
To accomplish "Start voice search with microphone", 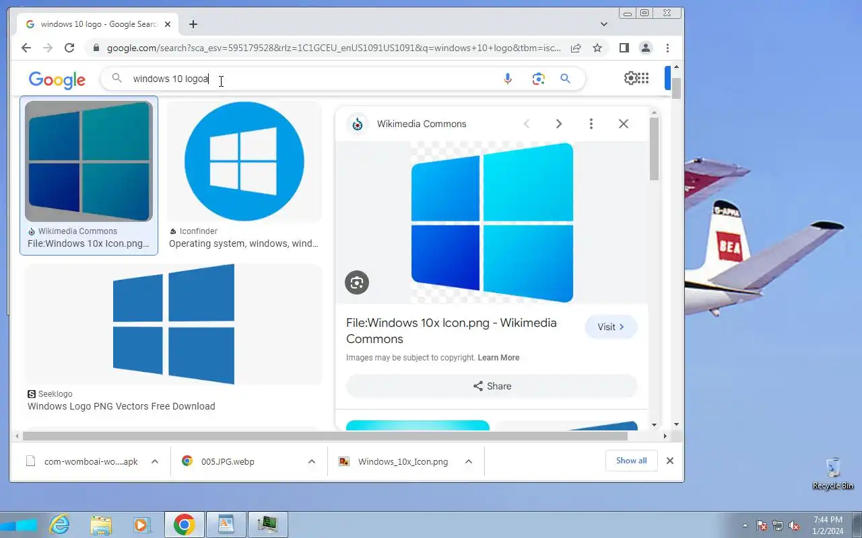I will pyautogui.click(x=508, y=79).
